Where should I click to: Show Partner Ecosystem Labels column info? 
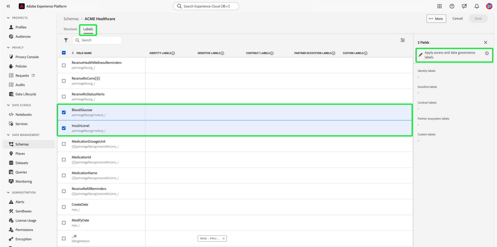pos(333,53)
